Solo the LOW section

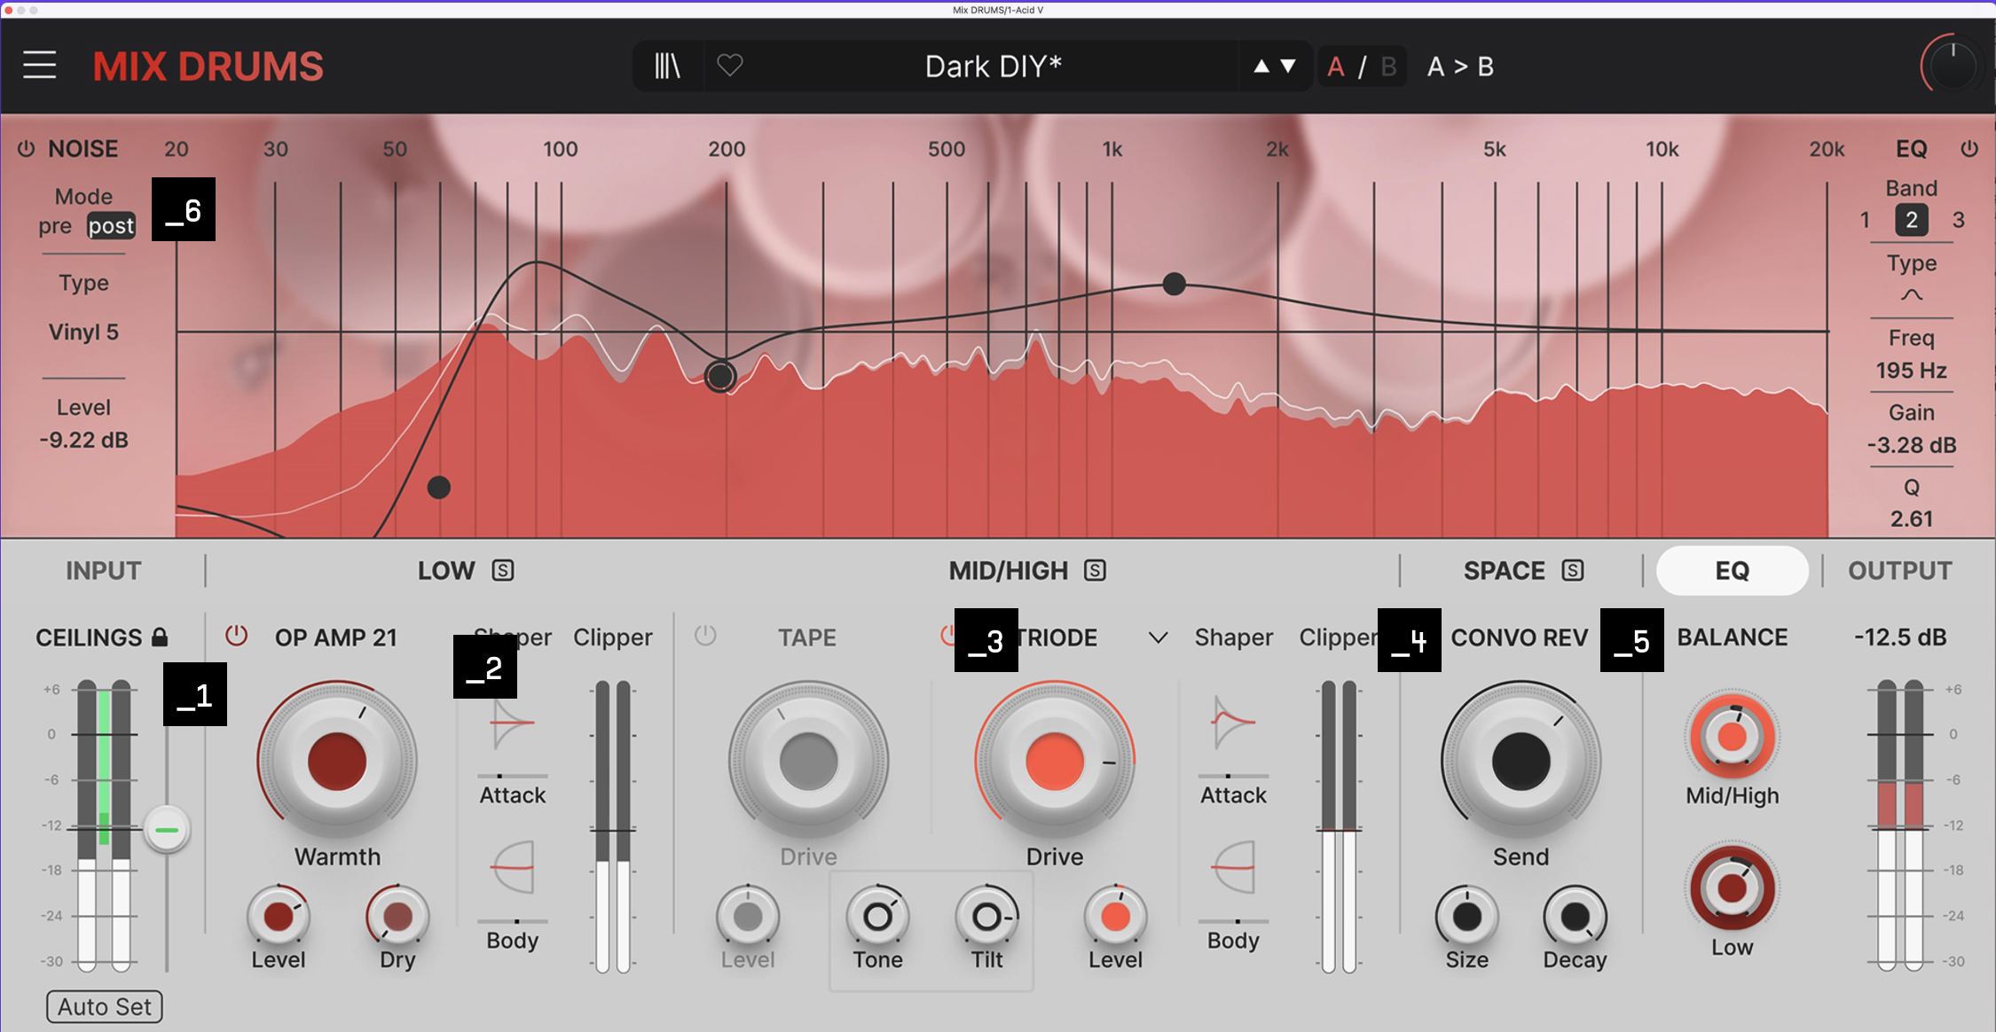pyautogui.click(x=502, y=570)
